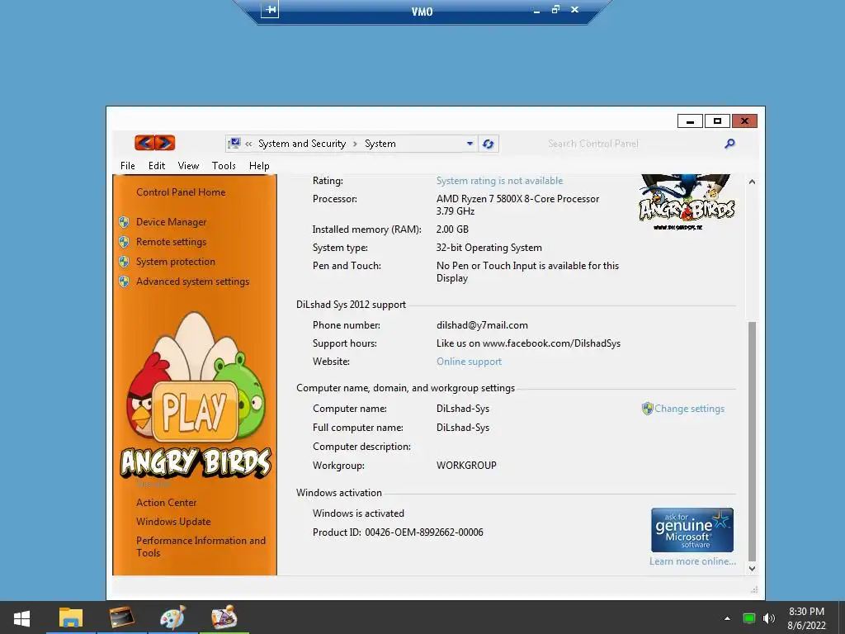Click the search magnifier icon
Image resolution: width=845 pixels, height=634 pixels.
(729, 144)
